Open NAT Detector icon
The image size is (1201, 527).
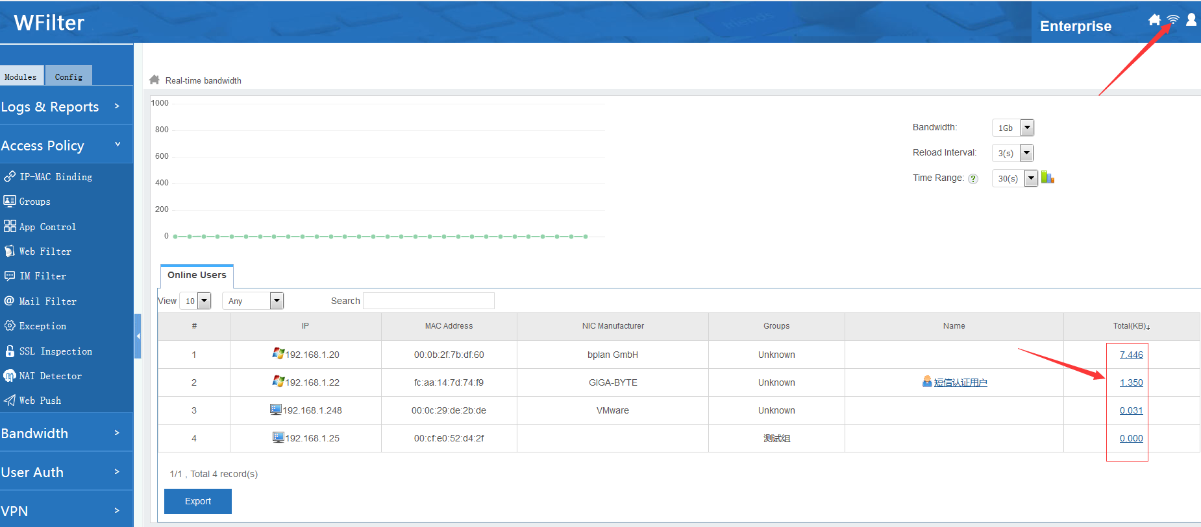pos(10,375)
